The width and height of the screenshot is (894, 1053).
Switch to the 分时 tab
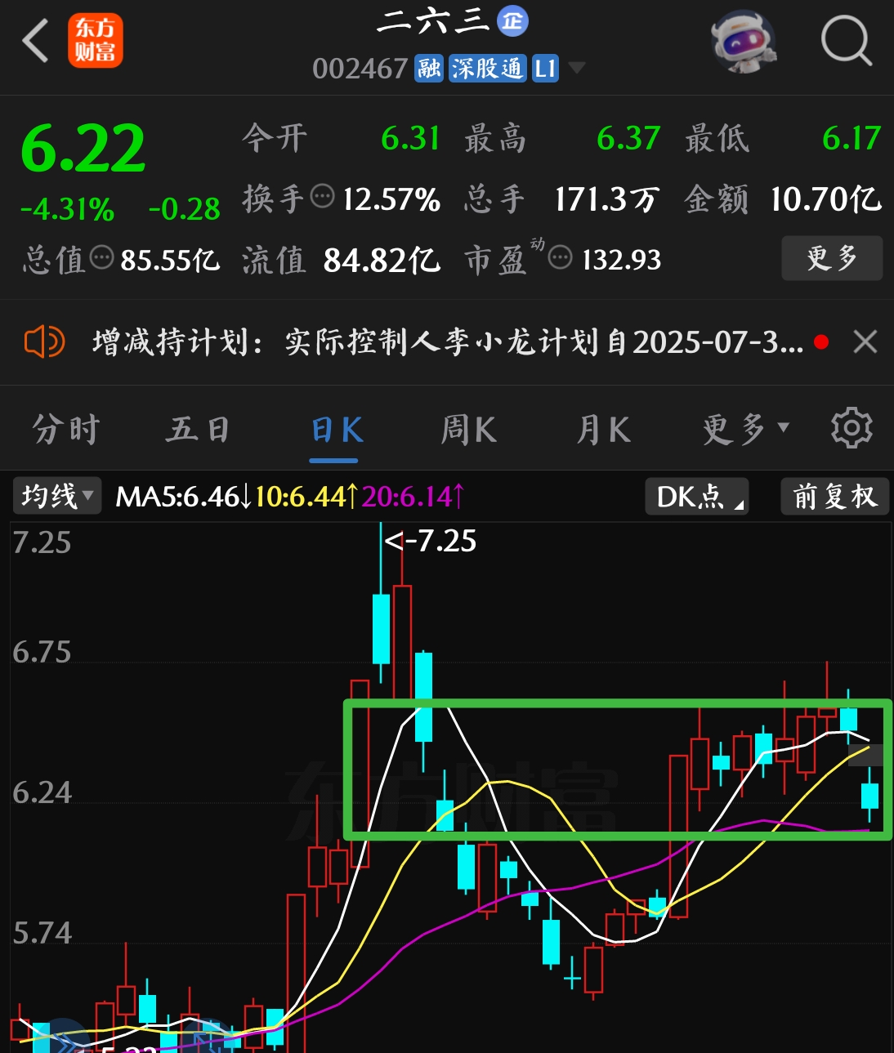tap(66, 429)
